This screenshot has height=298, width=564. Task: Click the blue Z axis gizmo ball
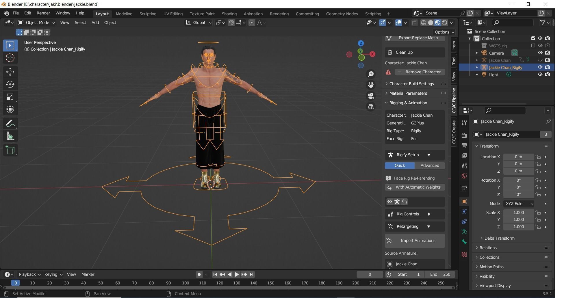pyautogui.click(x=361, y=43)
